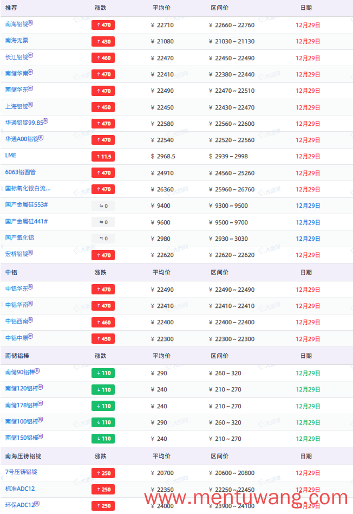Click the ↑450 badge in 上海铝锭 row
Screen dimensions: 353x514
(103, 107)
